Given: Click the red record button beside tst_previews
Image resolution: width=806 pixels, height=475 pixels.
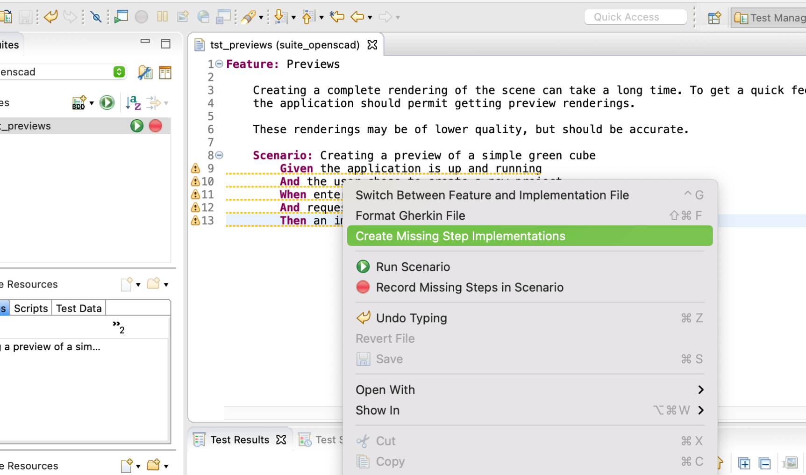Looking at the screenshot, I should pyautogui.click(x=156, y=126).
